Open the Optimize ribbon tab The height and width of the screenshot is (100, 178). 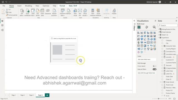click(46, 6)
